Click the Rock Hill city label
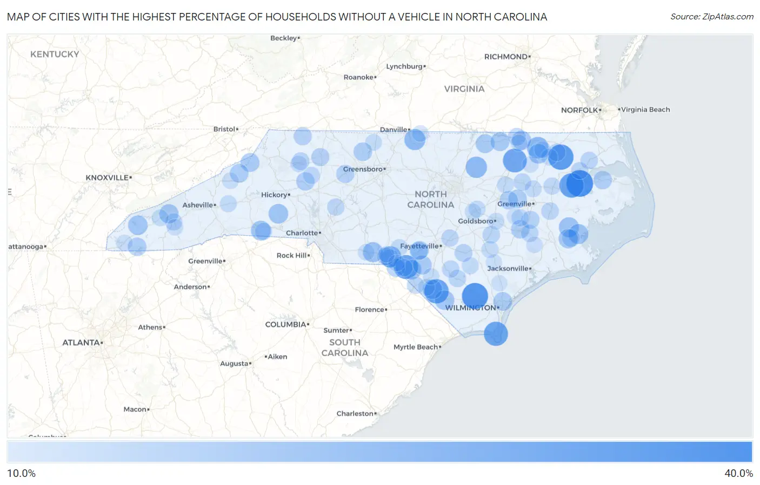Image resolution: width=760 pixels, height=485 pixels. [x=292, y=256]
